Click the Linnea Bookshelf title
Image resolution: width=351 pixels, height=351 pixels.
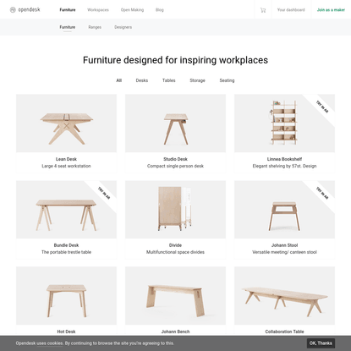(x=284, y=159)
